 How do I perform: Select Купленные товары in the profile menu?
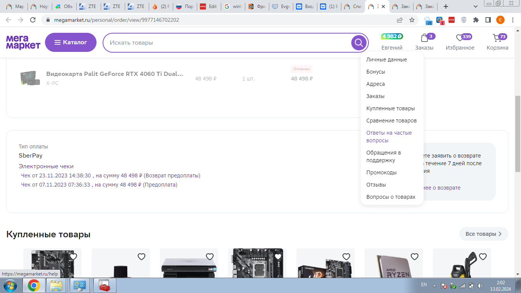[x=391, y=108]
